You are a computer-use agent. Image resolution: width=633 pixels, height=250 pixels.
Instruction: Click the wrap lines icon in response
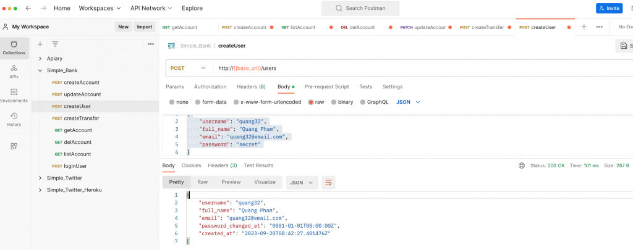(329, 182)
